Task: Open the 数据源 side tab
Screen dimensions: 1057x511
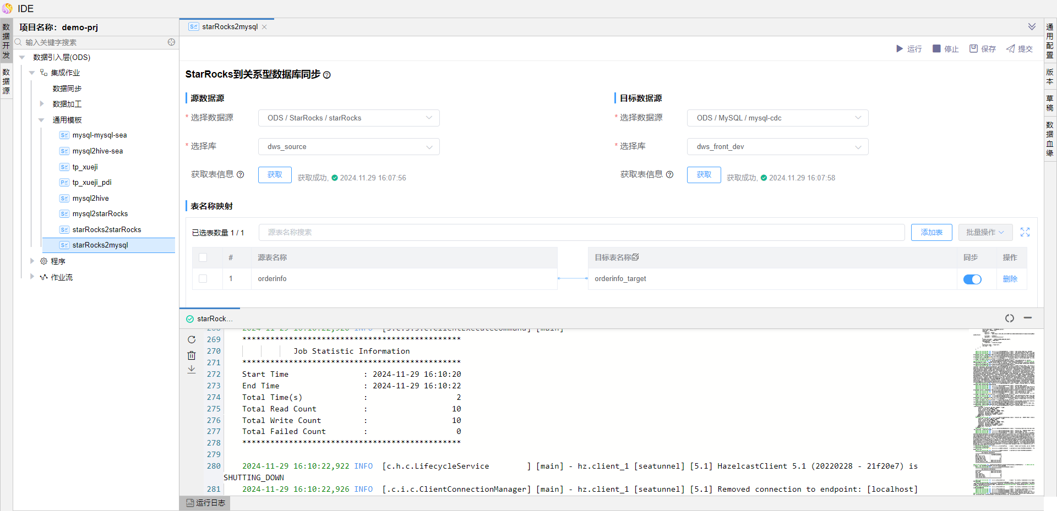Action: tap(6, 81)
